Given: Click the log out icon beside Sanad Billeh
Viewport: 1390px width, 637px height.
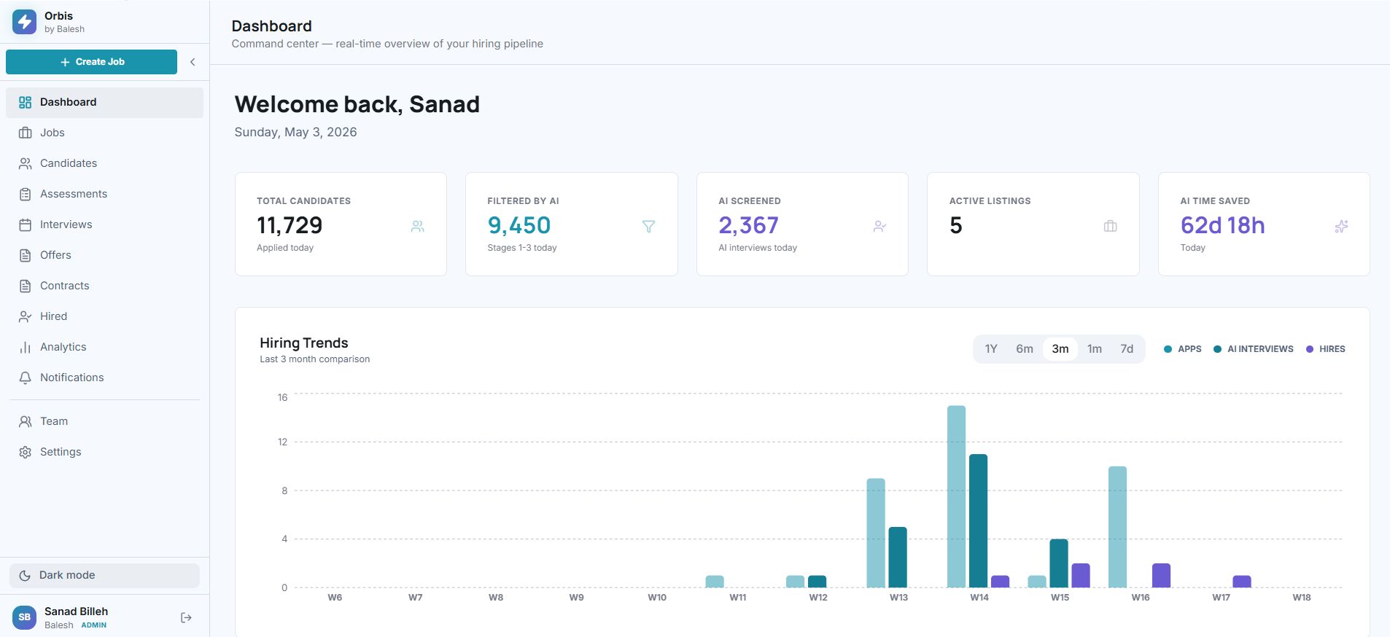Looking at the screenshot, I should click(x=186, y=617).
